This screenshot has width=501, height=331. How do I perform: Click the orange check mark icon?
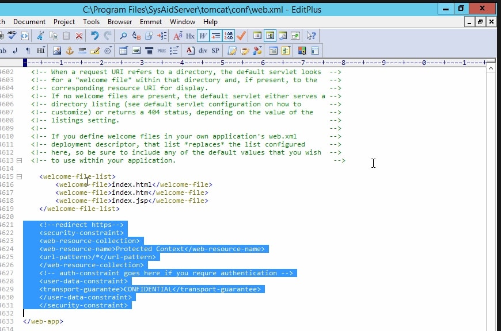241,36
